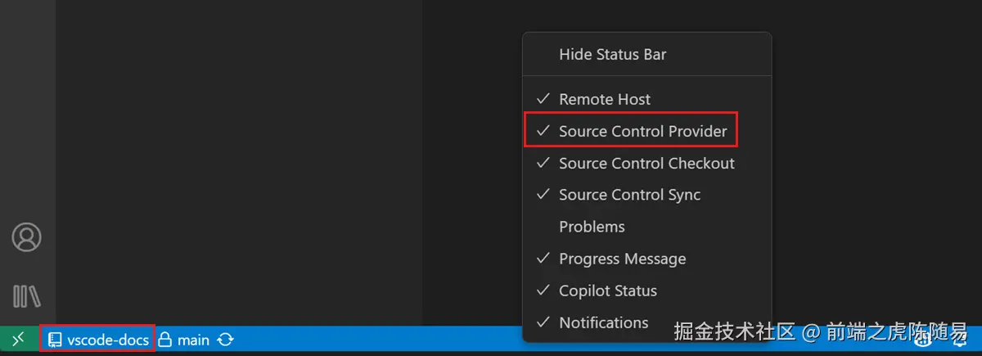Click the main branch name
The width and height of the screenshot is (982, 356).
click(193, 340)
